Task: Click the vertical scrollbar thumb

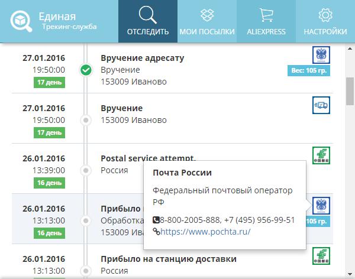Action: click(x=350, y=91)
